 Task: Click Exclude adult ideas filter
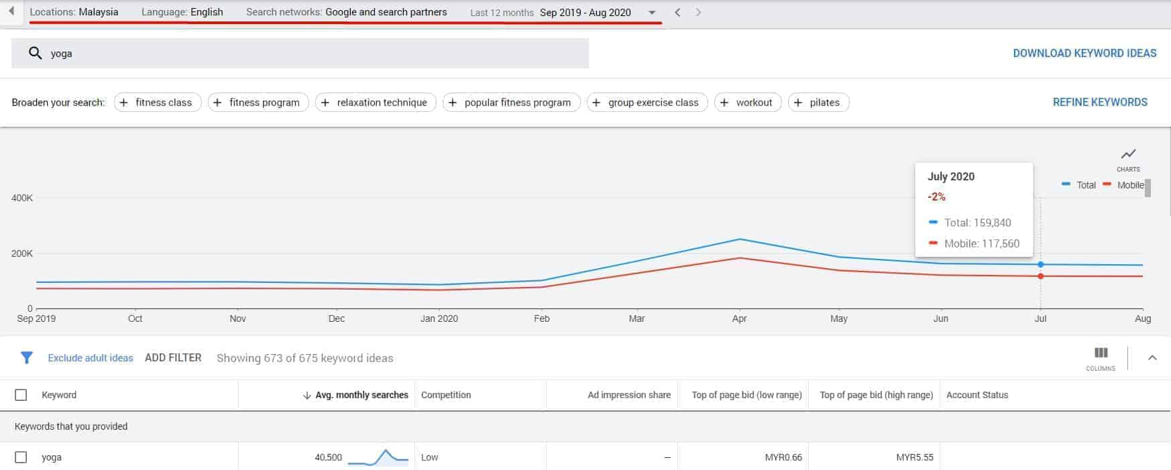coord(91,358)
